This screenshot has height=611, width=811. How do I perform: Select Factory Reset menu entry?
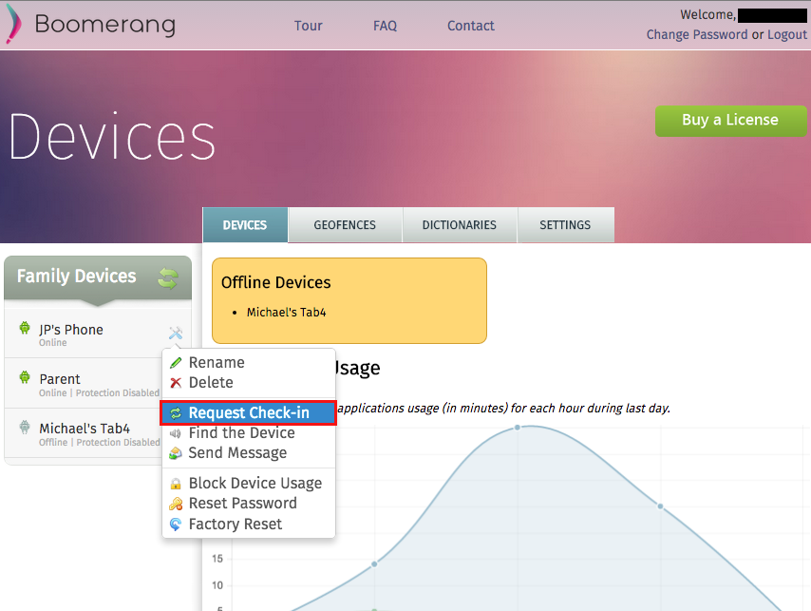click(x=249, y=525)
